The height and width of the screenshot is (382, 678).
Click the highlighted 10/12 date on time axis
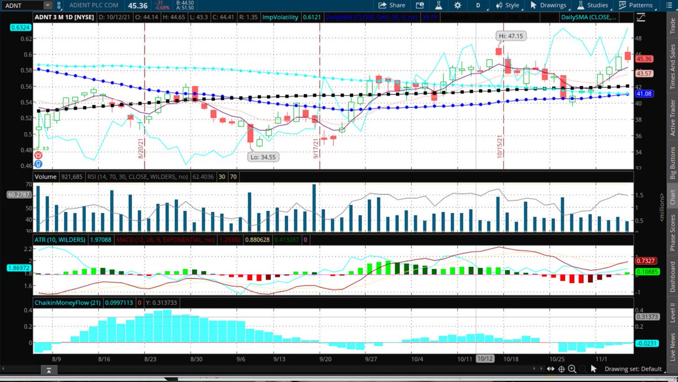point(485,358)
